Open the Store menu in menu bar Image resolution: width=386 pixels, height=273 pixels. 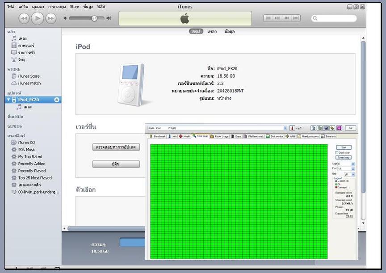74,7
